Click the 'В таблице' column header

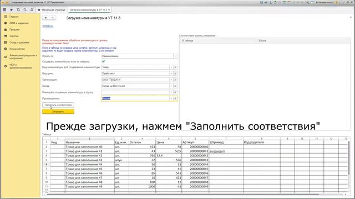218,41
